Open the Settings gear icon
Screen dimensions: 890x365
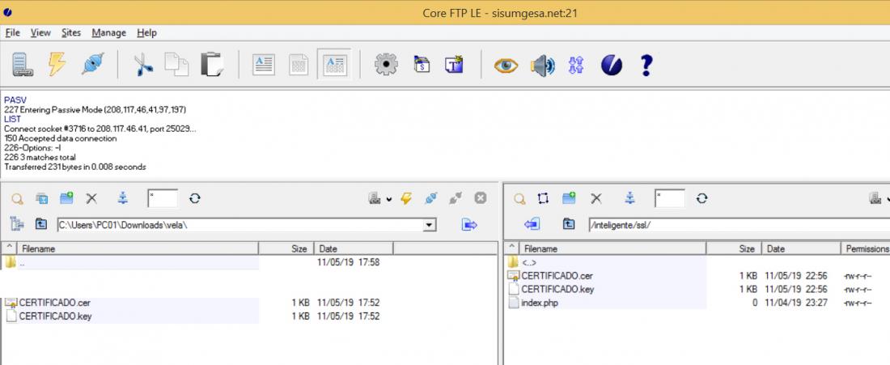click(x=386, y=65)
